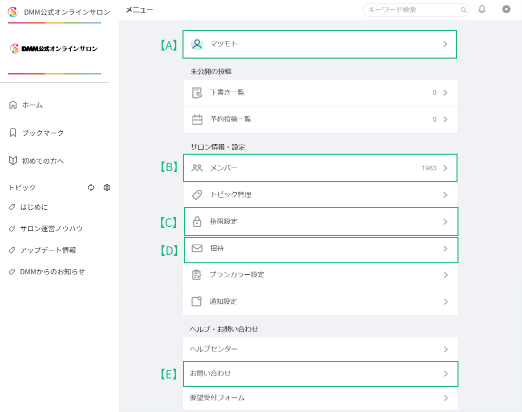522x412 pixels.
Task: Go to ホーム in the sidebar
Action: coord(32,105)
